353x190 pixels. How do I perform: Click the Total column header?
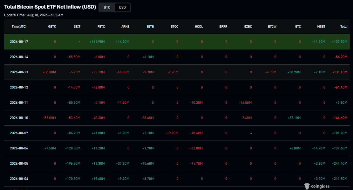pos(344,27)
